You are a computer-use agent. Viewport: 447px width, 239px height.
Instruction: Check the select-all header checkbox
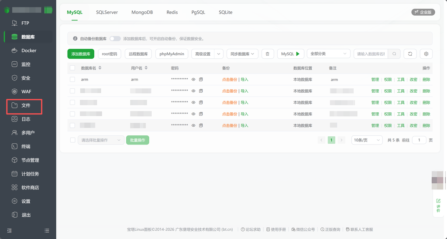pos(72,68)
